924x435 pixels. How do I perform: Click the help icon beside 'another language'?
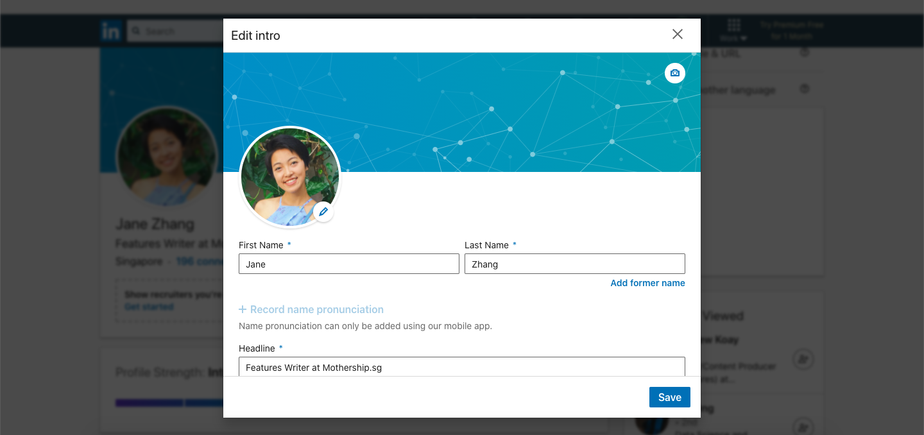(x=804, y=89)
